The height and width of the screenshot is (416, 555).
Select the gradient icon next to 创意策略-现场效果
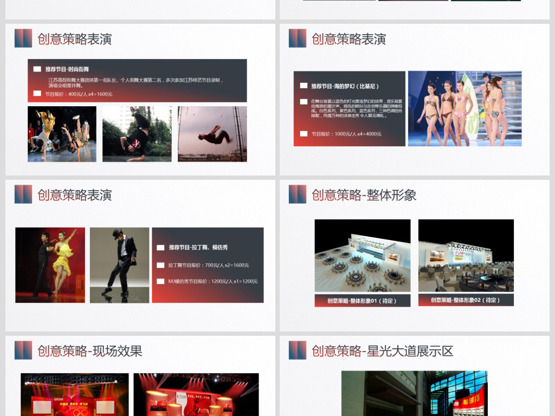23,350
